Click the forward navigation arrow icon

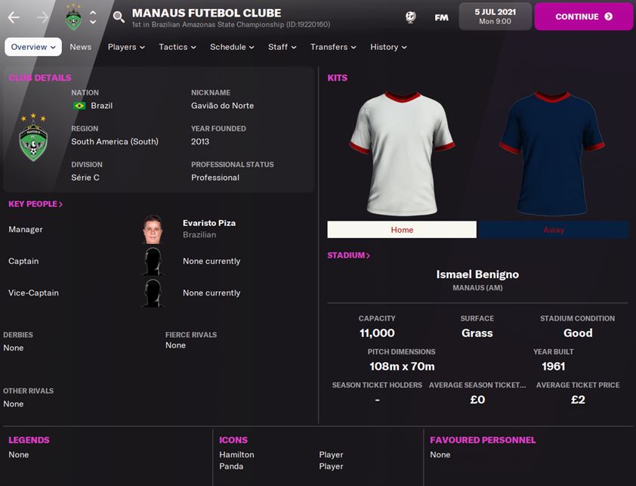[x=42, y=17]
